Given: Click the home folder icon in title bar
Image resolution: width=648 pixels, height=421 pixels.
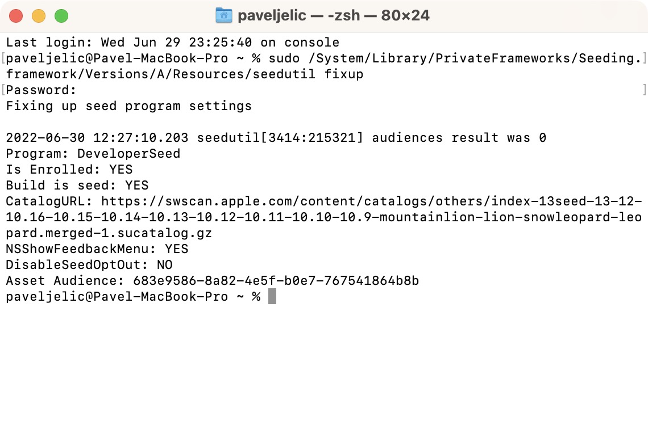Looking at the screenshot, I should coord(224,15).
